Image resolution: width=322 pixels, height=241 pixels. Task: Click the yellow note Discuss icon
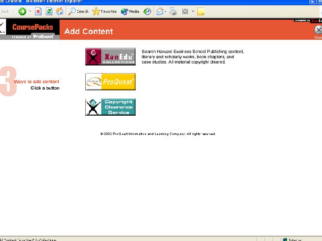point(201,12)
